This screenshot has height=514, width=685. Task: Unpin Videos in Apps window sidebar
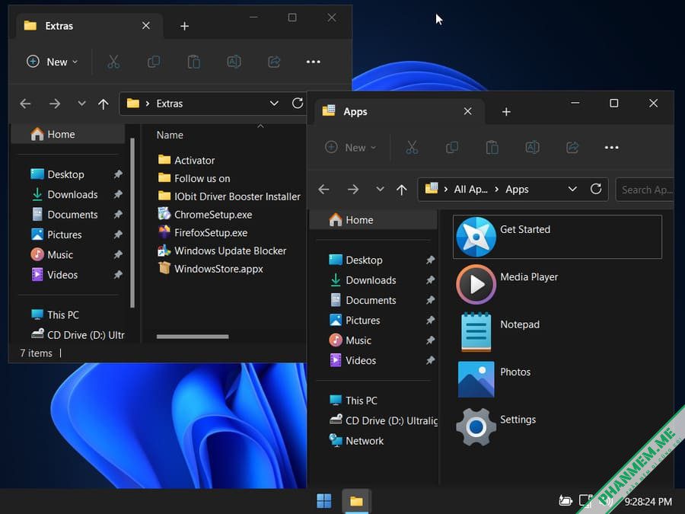pyautogui.click(x=430, y=361)
